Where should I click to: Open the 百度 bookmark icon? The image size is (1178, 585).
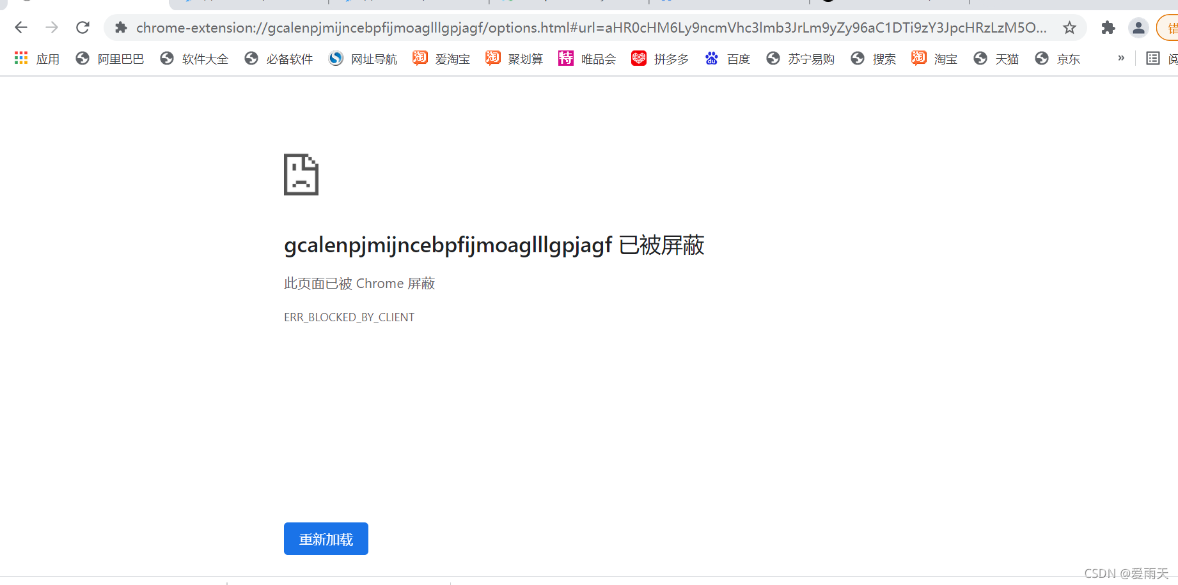coord(711,58)
